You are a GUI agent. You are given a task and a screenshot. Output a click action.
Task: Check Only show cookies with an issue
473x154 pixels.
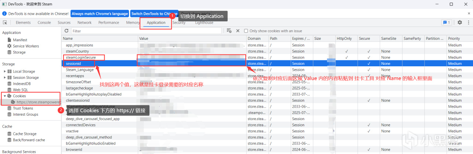click(x=246, y=31)
